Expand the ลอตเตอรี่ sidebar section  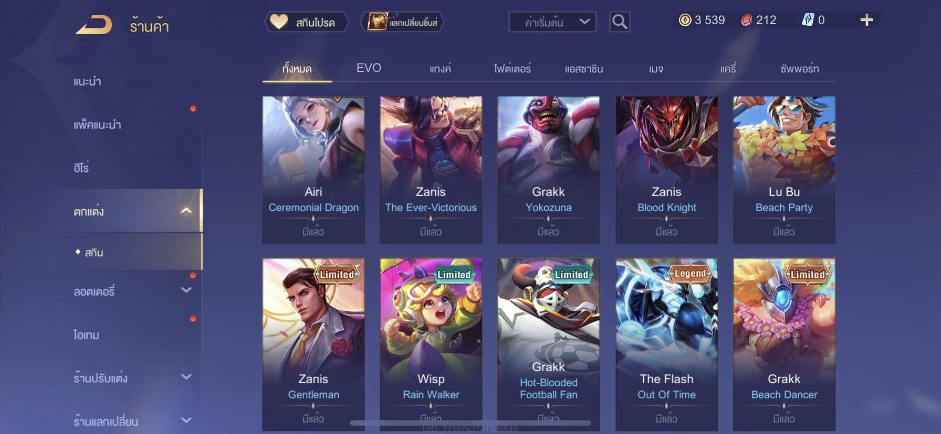click(186, 290)
